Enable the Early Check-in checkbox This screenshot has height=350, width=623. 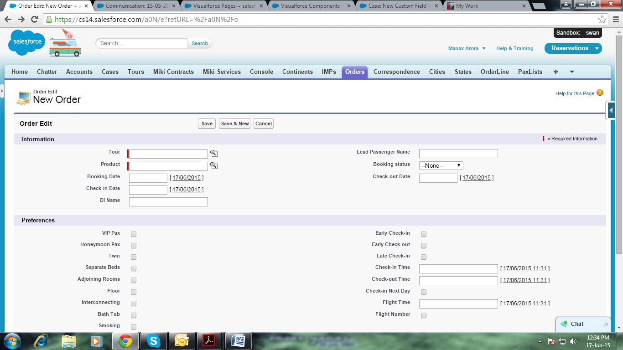(x=424, y=234)
